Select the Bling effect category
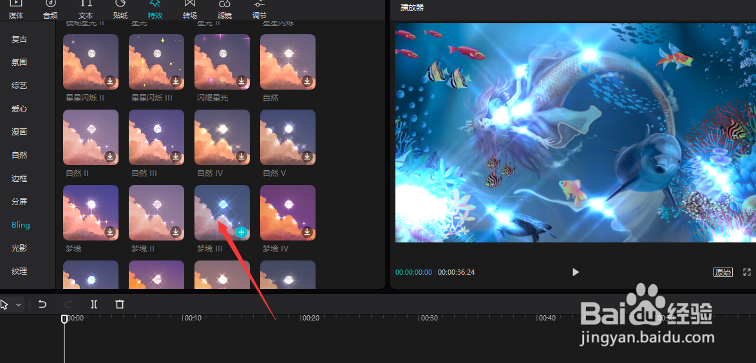Image resolution: width=756 pixels, height=363 pixels. (x=21, y=225)
